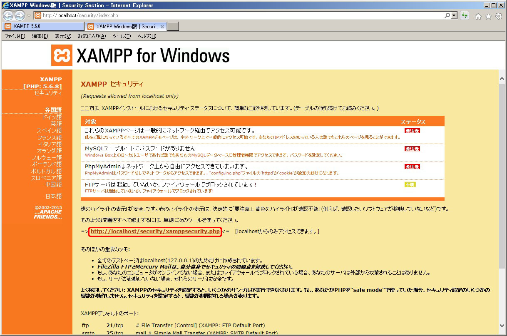The width and height of the screenshot is (507, 336).
Task: Open the Tools gear icon
Action: pyautogui.click(x=498, y=16)
